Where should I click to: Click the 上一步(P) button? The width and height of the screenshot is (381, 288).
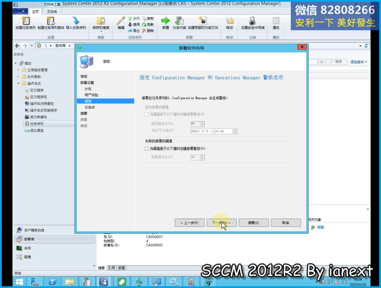[x=190, y=223]
